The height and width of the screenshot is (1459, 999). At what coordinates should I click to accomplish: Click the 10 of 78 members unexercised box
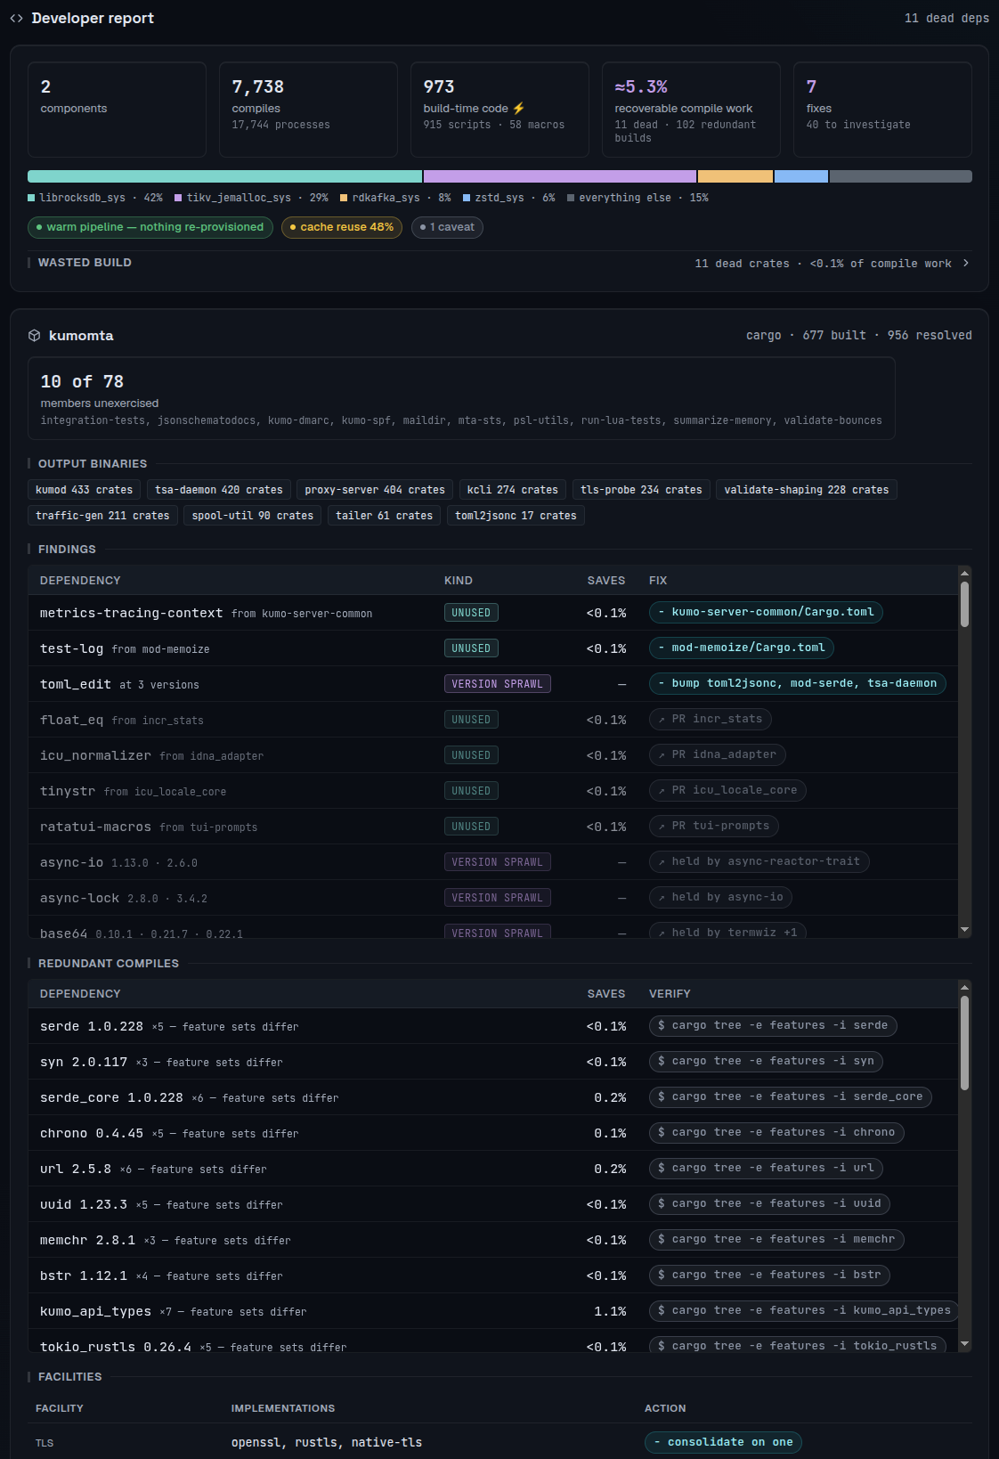tap(461, 398)
